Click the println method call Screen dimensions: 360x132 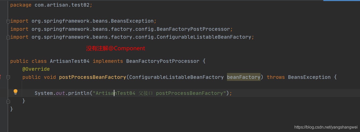79,93
